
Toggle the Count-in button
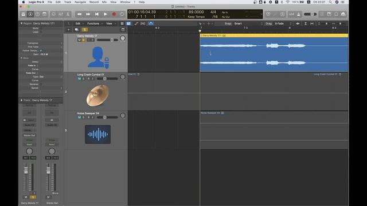[x=291, y=14]
